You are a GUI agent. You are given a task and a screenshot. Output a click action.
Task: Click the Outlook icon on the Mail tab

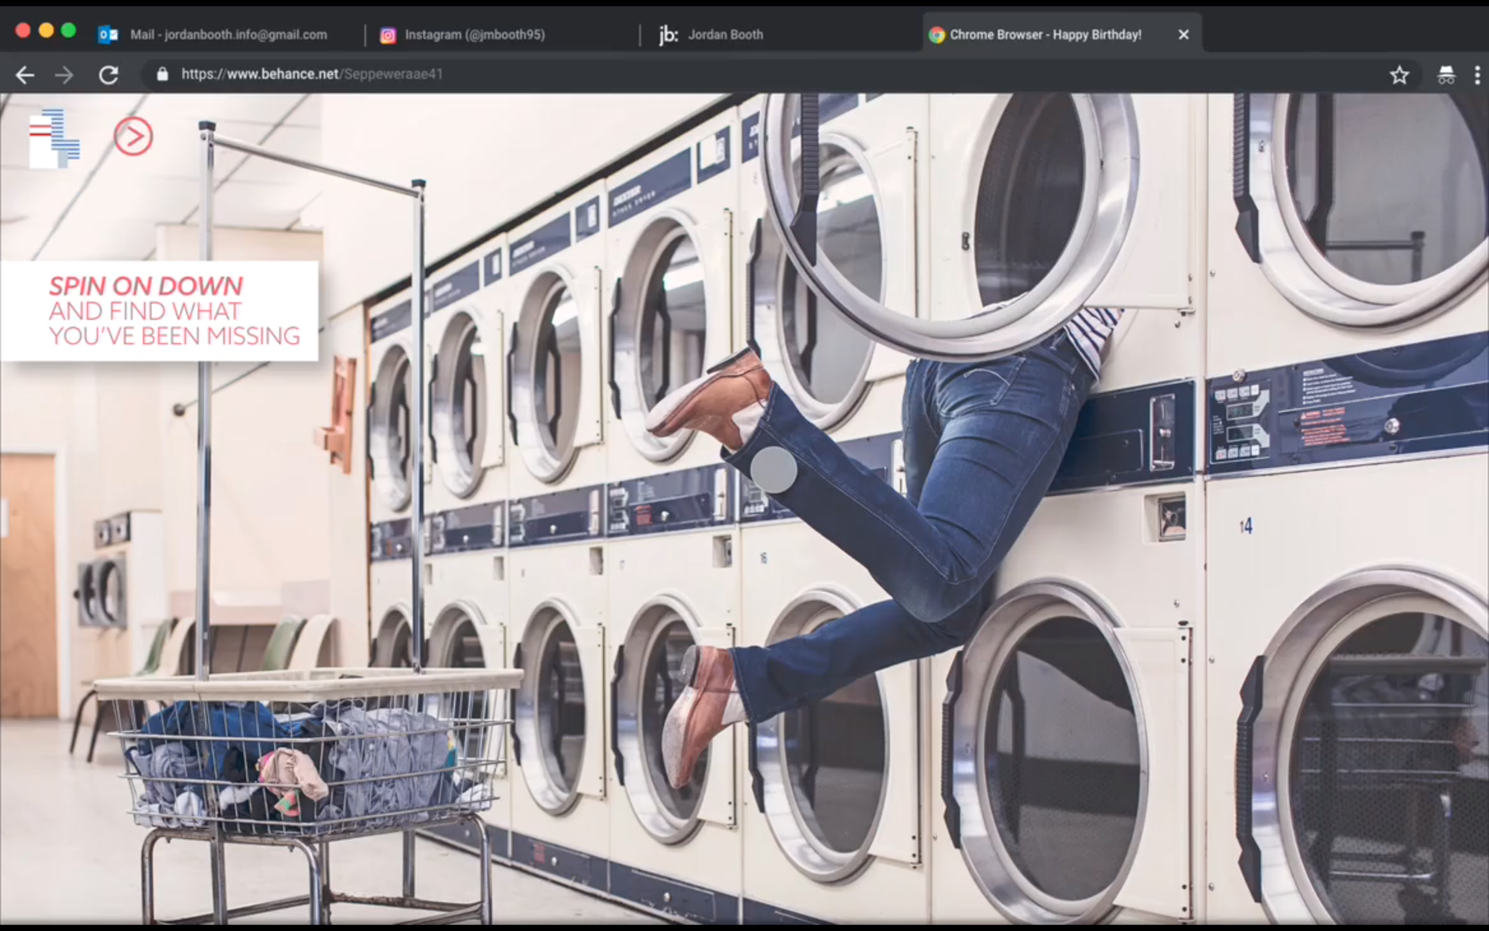tap(108, 35)
